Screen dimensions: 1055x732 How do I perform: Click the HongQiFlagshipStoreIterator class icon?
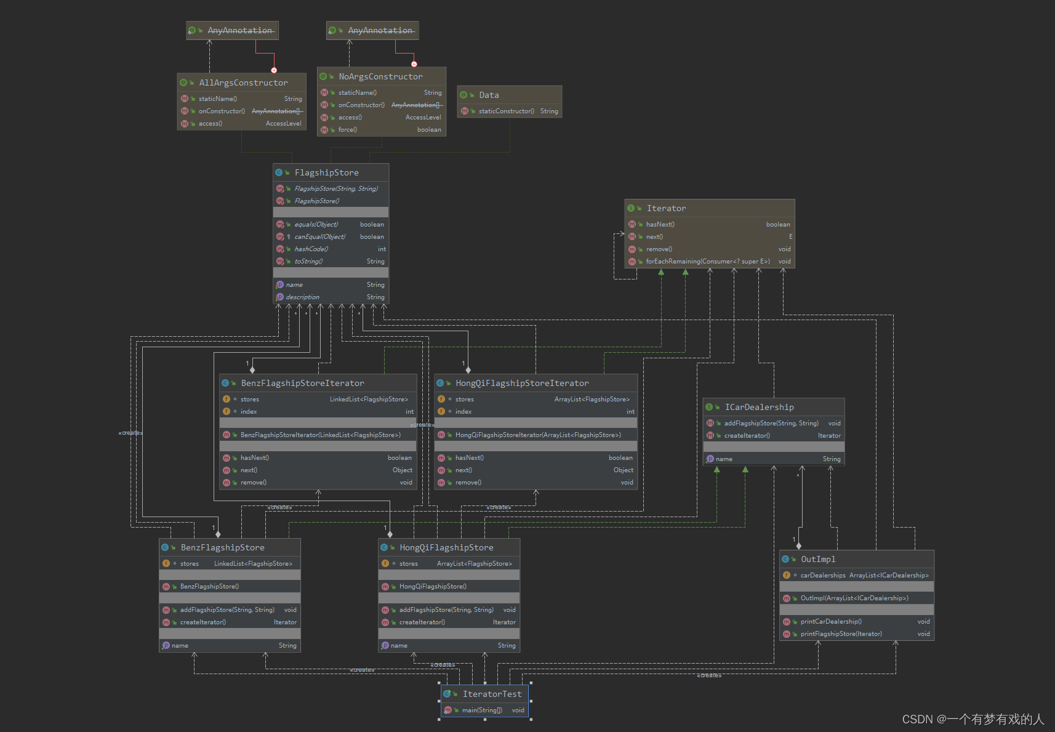pos(440,383)
